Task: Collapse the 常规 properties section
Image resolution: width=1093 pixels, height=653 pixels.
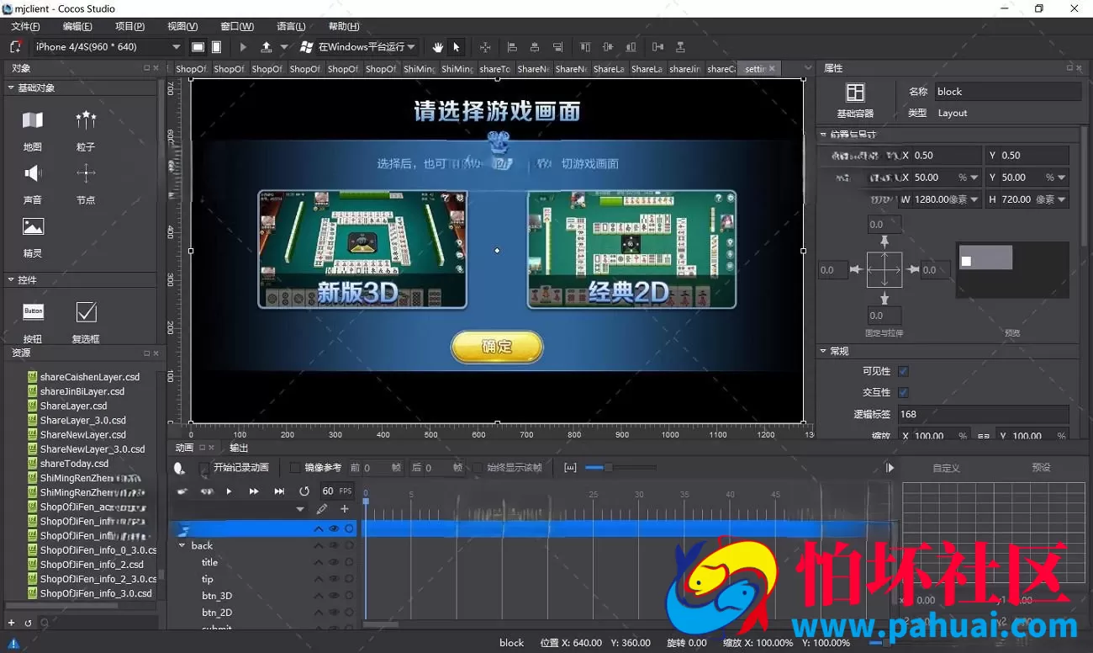Action: [x=822, y=351]
